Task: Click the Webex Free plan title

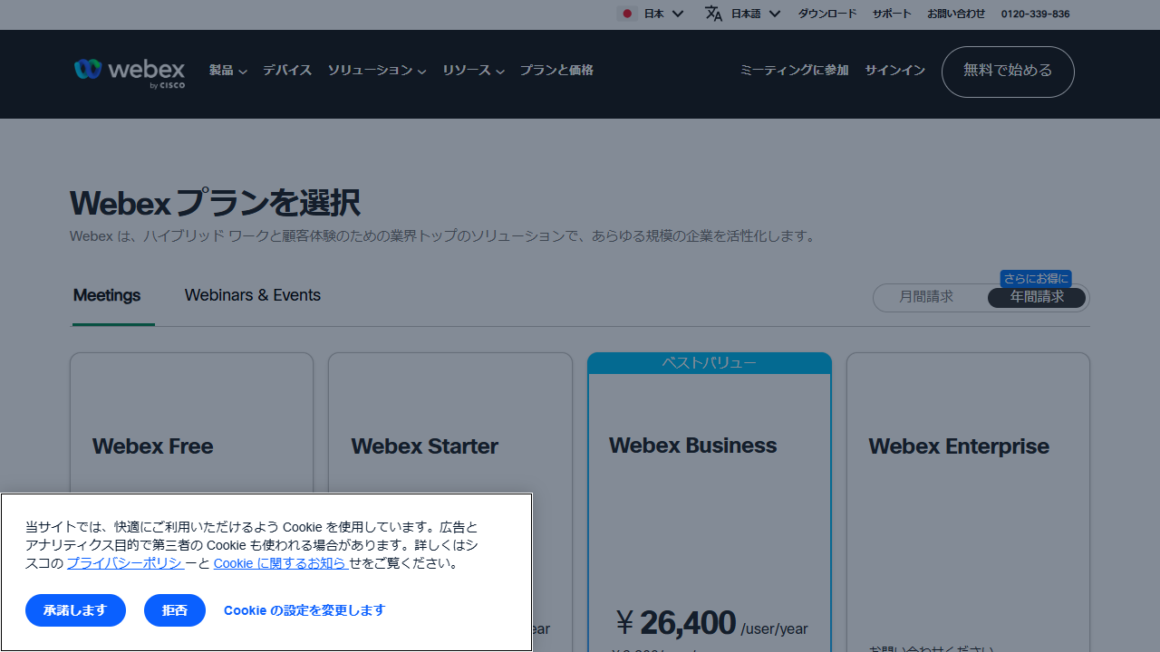Action: coord(152,446)
